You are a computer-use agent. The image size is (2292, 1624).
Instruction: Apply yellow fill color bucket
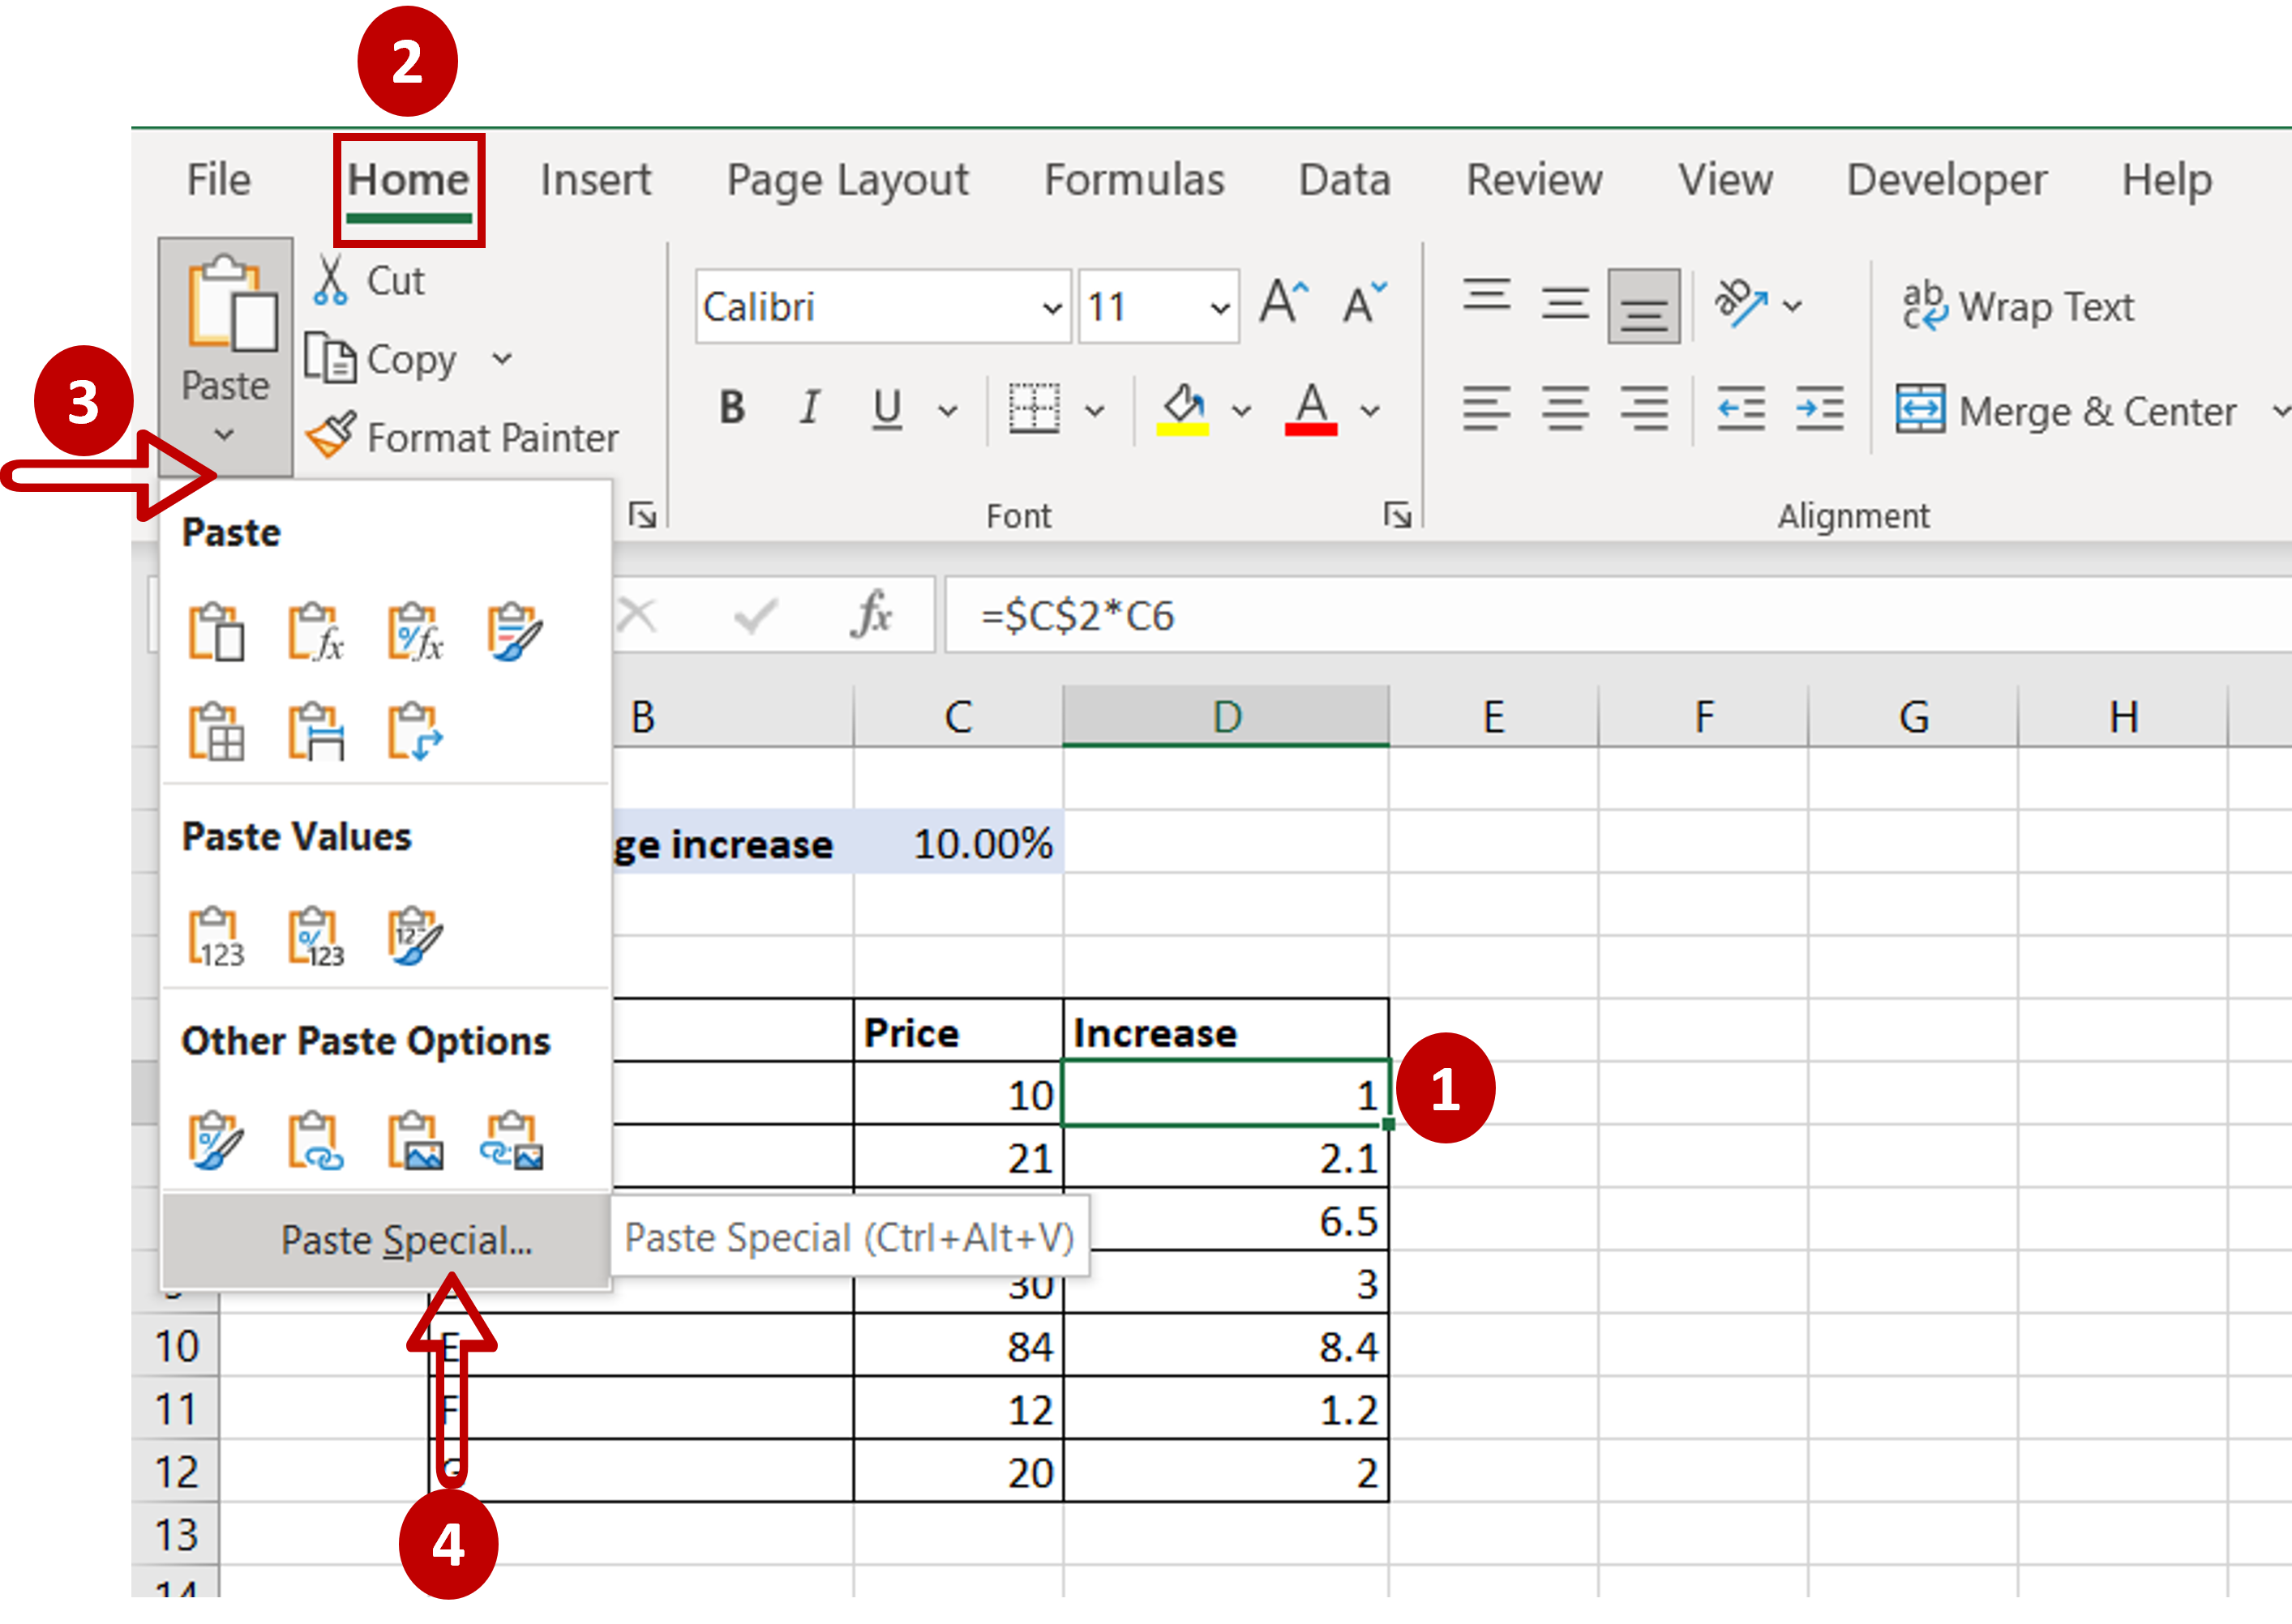(1183, 409)
